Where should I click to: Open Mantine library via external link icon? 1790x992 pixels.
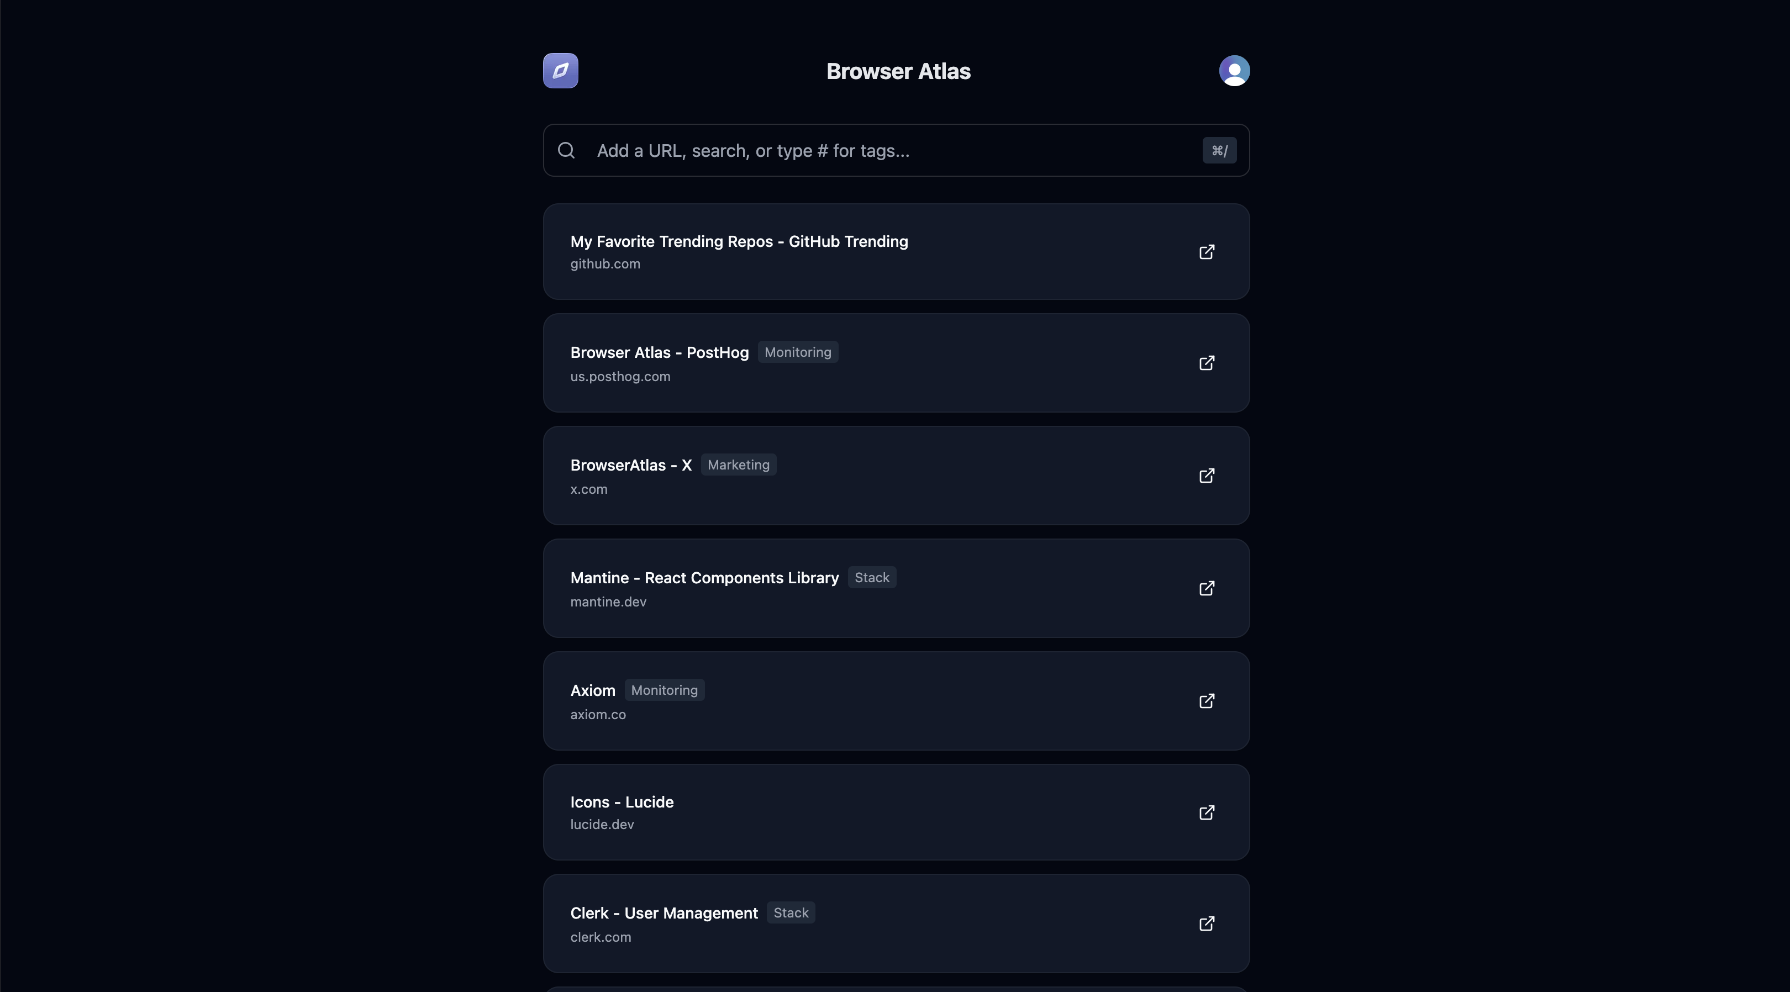1206,588
